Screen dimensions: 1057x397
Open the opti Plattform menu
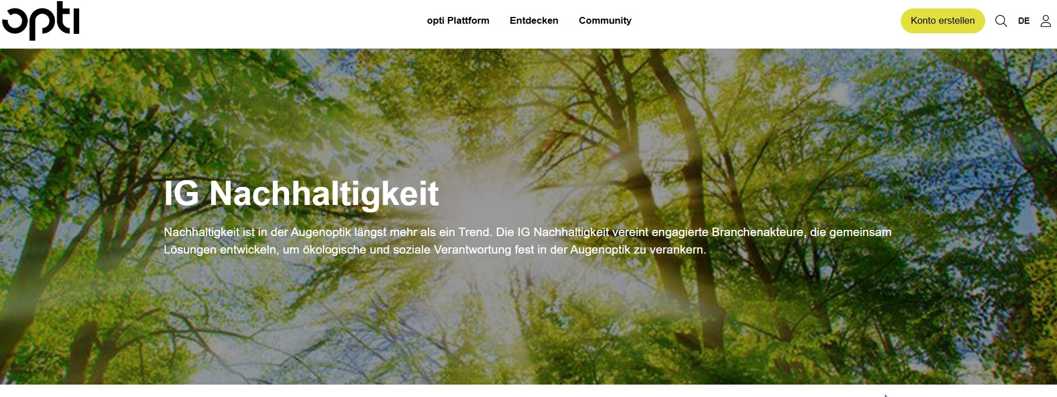click(458, 21)
